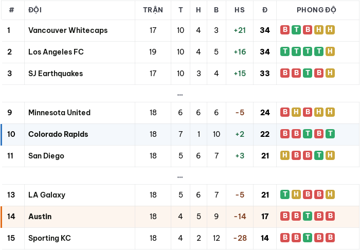Click green T form badge in SJ Earthquakes row

click(x=308, y=73)
